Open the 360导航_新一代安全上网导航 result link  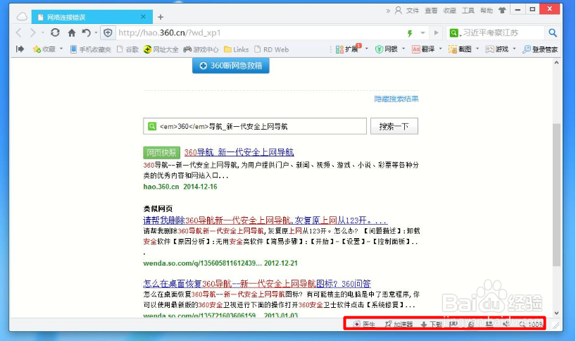click(x=239, y=152)
